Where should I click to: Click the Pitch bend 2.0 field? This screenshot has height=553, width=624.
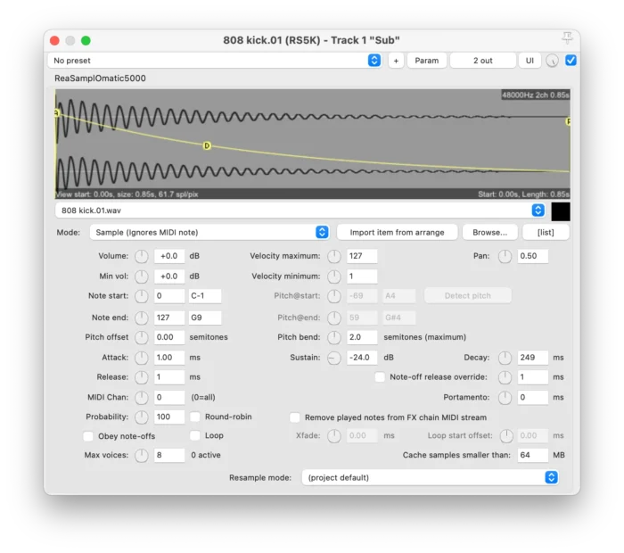[x=362, y=337]
